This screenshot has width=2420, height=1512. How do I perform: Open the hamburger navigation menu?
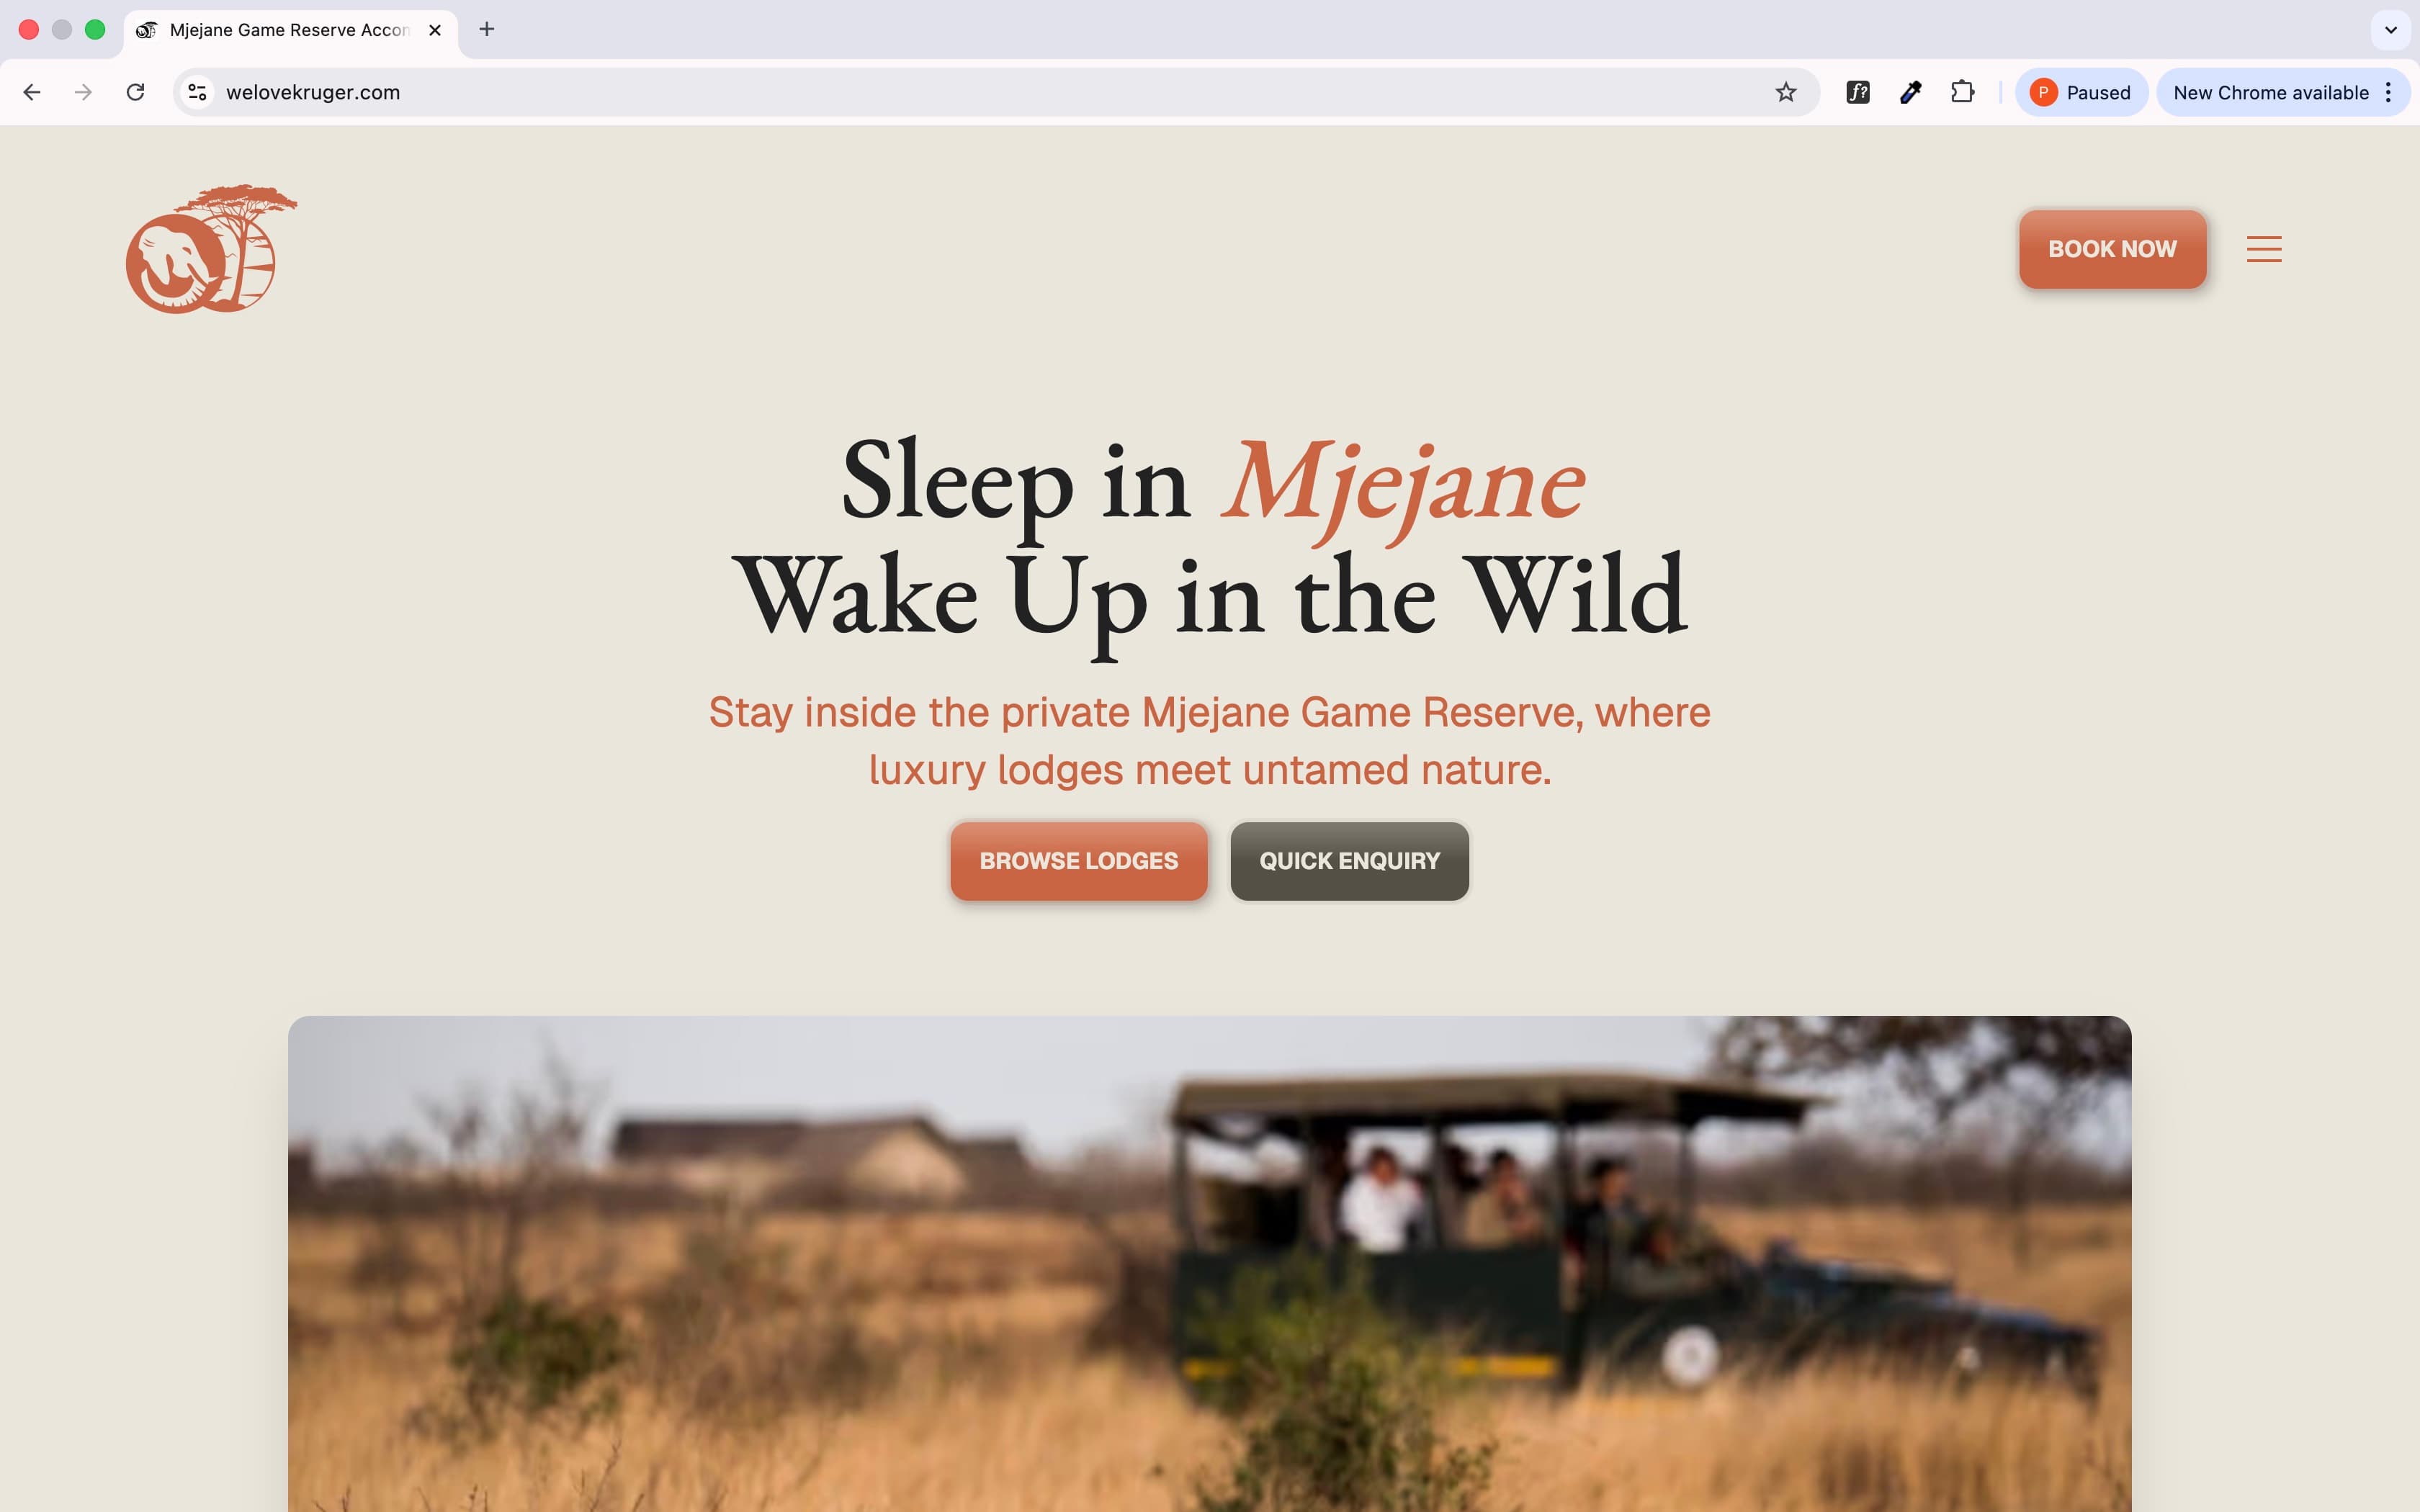tap(2264, 249)
